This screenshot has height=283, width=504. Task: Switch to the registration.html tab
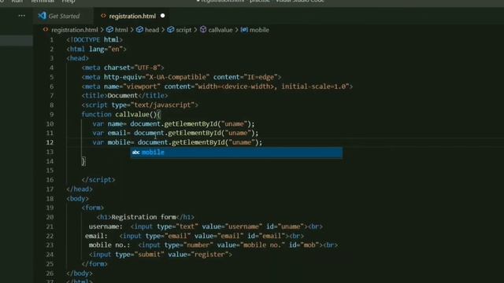[x=132, y=16]
